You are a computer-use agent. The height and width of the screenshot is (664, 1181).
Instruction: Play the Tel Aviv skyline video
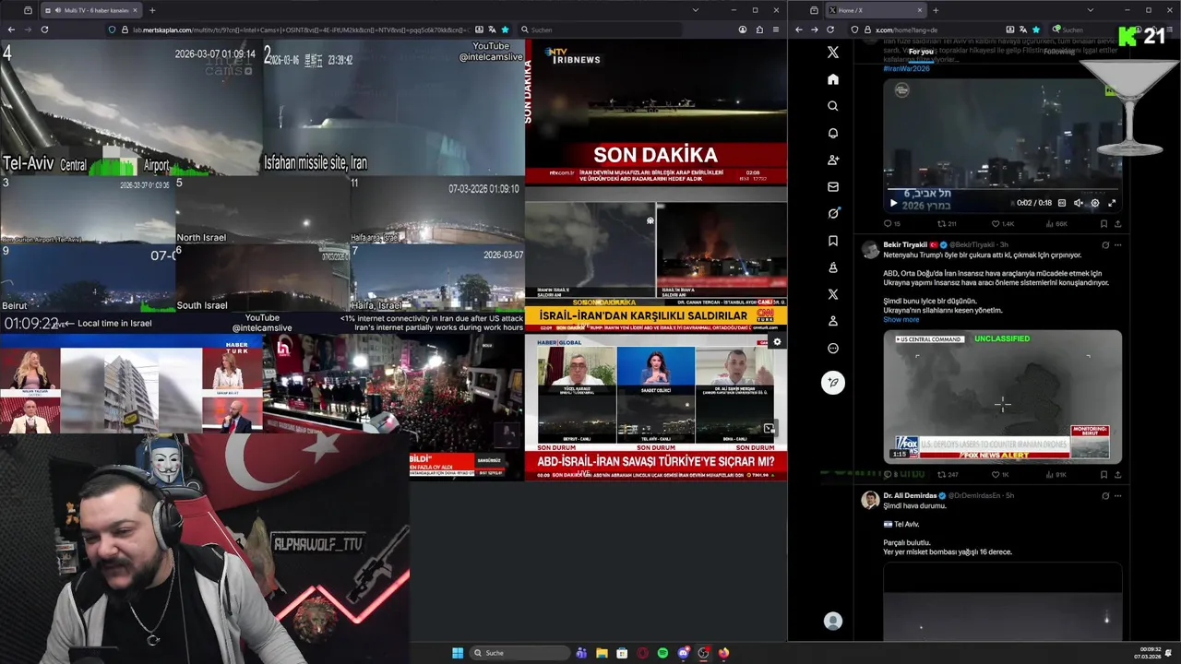coord(893,203)
